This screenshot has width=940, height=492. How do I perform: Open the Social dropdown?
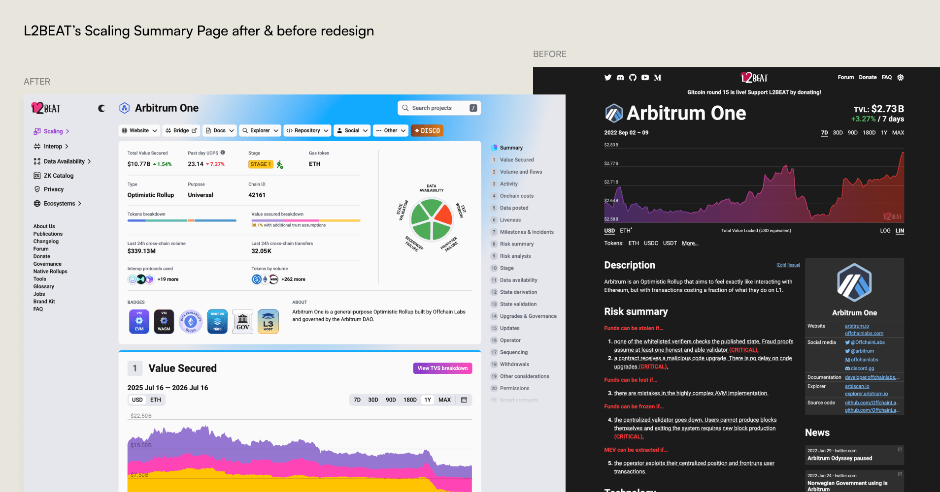coord(352,130)
